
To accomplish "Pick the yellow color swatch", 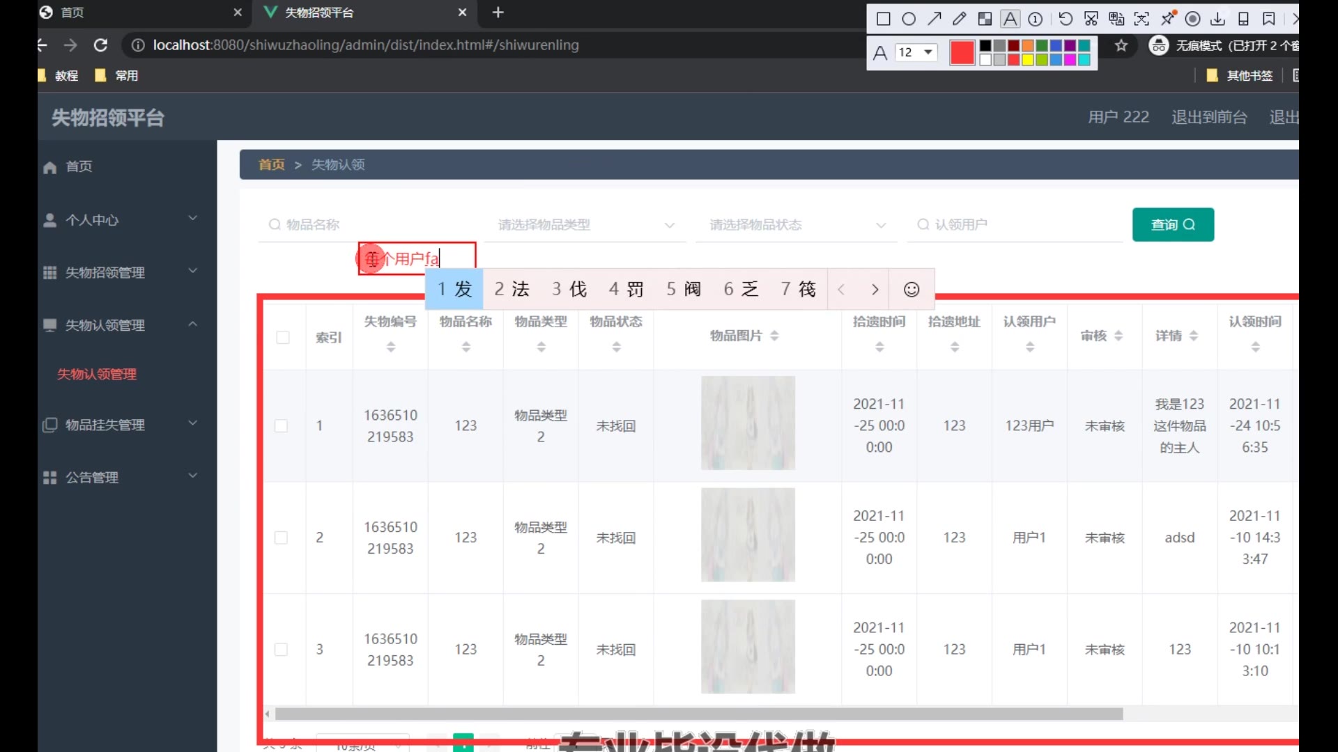I will tap(1027, 60).
